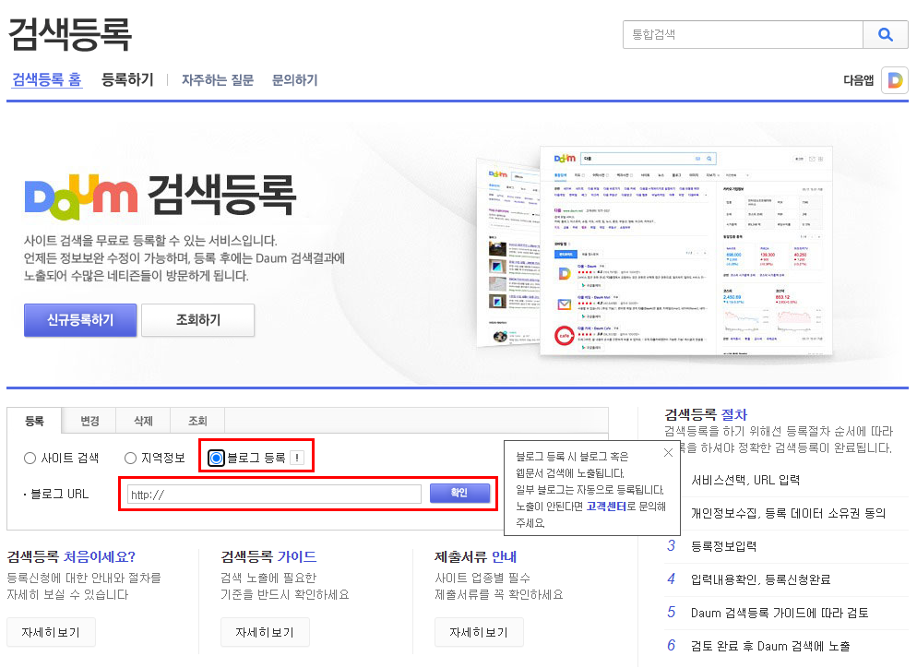
Task: Switch to the 조회 tab
Action: pos(197,421)
